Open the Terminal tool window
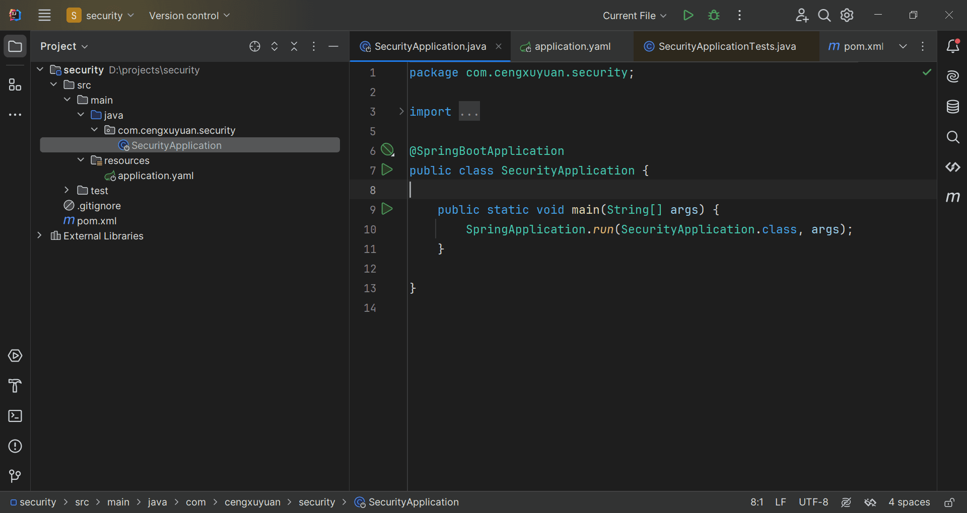Viewport: 967px width, 513px height. 15,416
